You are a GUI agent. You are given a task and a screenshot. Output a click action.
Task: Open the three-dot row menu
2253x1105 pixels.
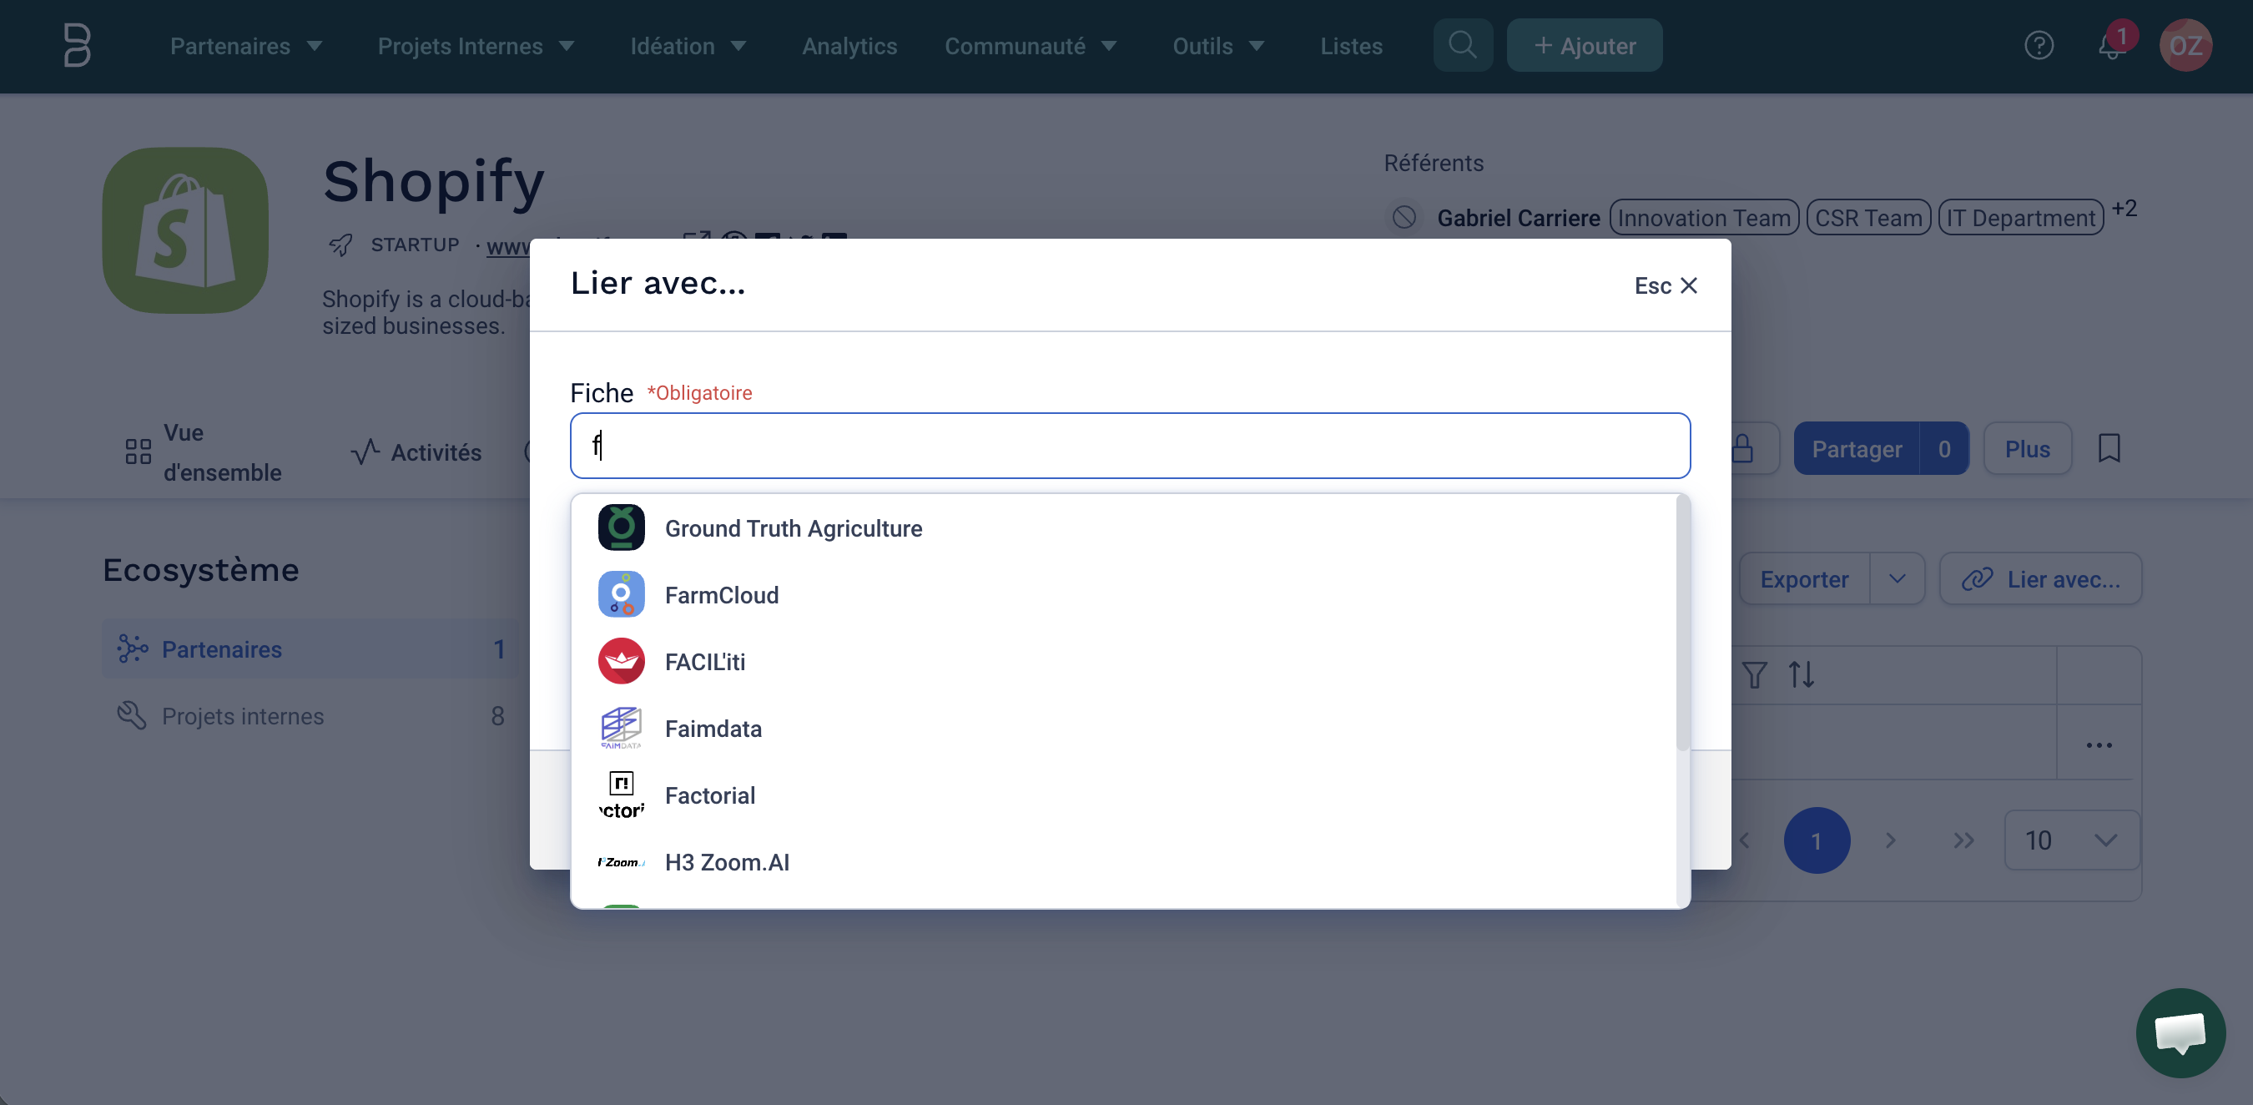point(2098,745)
